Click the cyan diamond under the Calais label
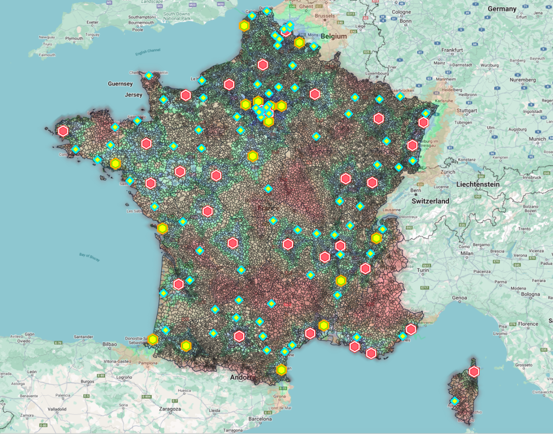Screen dimensions: 553x434 252,16
